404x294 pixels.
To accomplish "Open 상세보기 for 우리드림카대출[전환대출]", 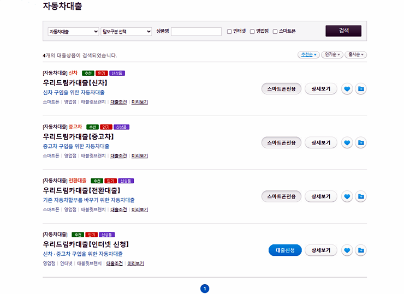I will [x=321, y=196].
